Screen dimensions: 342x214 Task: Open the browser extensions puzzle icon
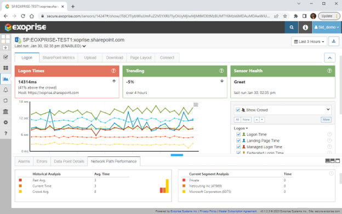tap(296, 16)
